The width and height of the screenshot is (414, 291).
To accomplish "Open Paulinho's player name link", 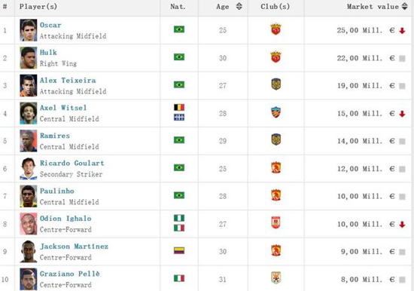I will 57,191.
